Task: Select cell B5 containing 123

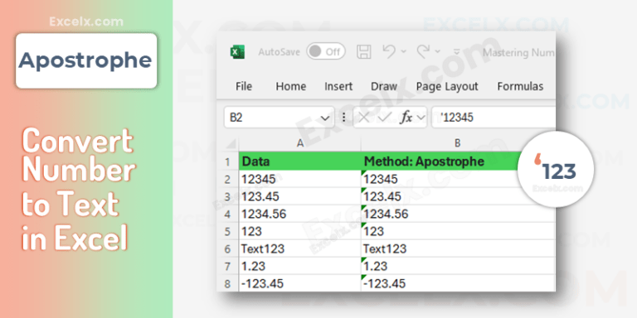Action: pos(458,231)
